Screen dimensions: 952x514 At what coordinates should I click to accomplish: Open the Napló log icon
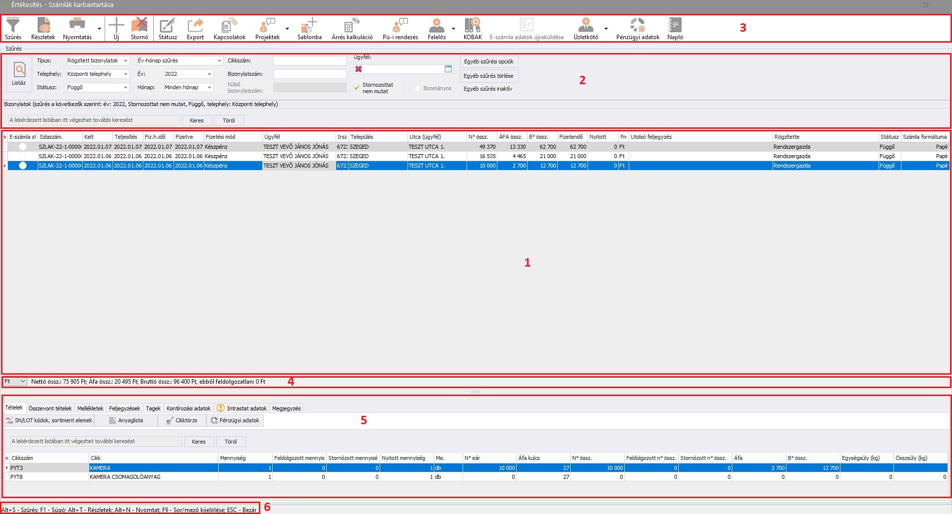coord(675,25)
